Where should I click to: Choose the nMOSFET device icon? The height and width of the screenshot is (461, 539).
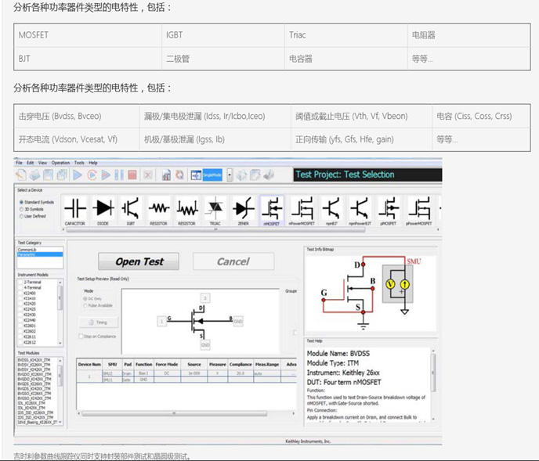click(271, 208)
